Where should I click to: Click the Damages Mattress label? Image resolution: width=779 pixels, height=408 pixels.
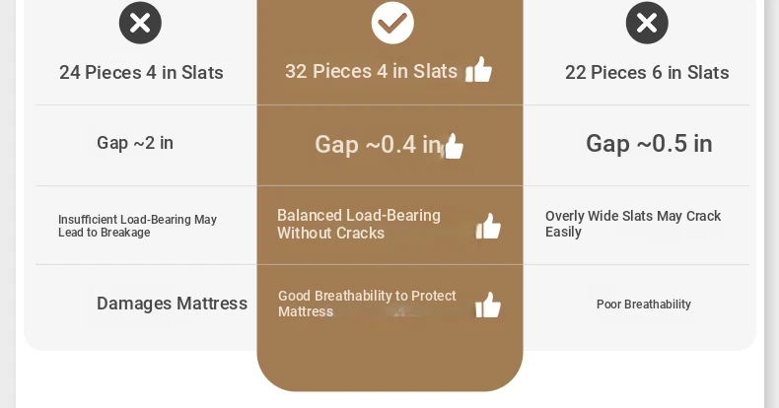[172, 304]
